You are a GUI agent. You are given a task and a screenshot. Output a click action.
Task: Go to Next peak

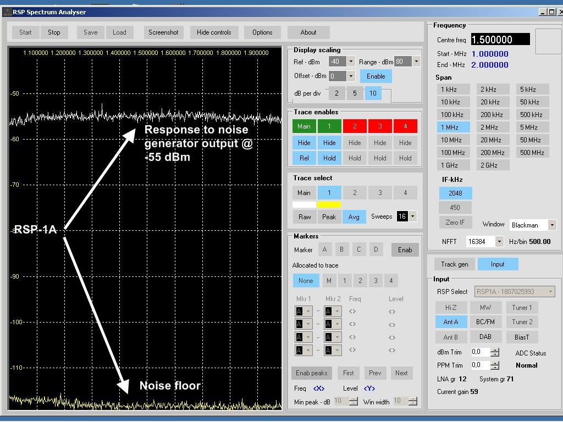[401, 373]
